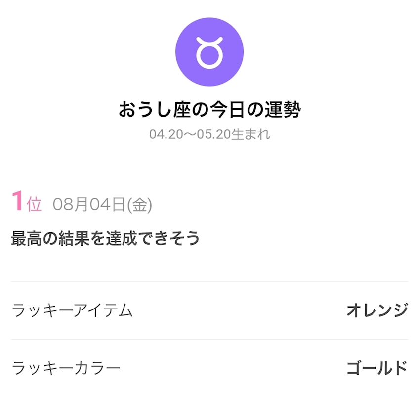Click 運勢 at the end of the title

click(x=283, y=109)
